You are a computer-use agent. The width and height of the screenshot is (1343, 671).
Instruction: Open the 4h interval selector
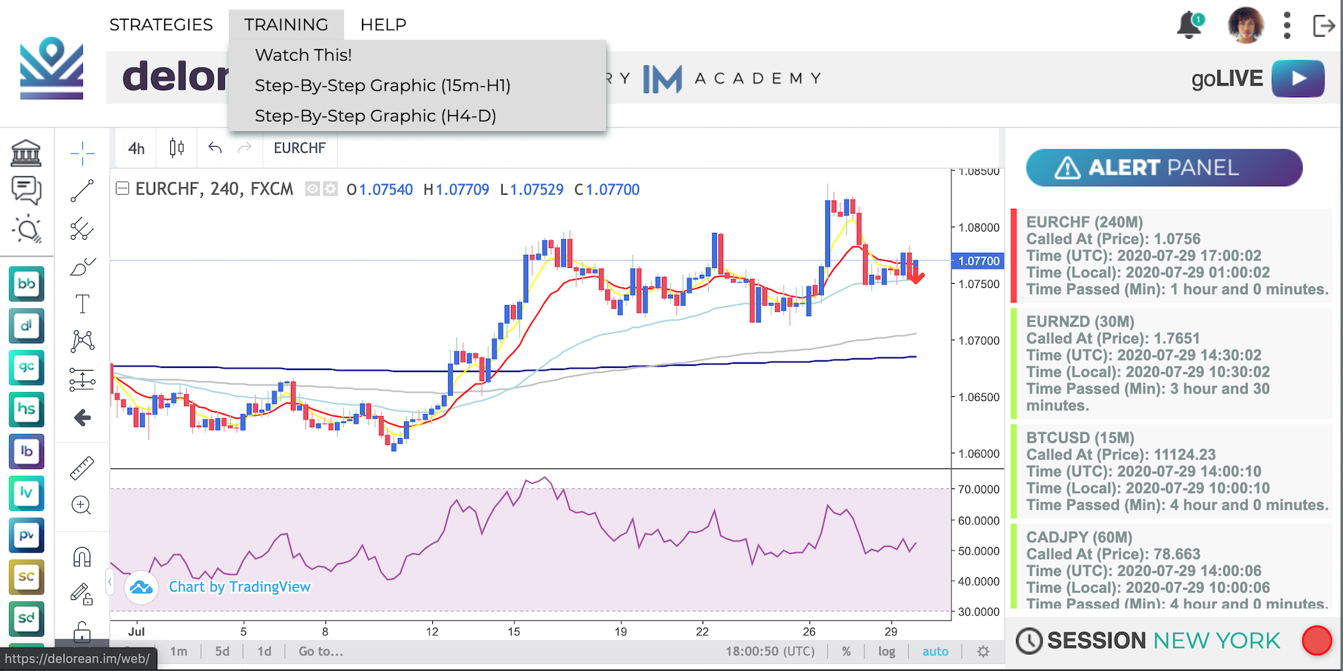tap(137, 148)
